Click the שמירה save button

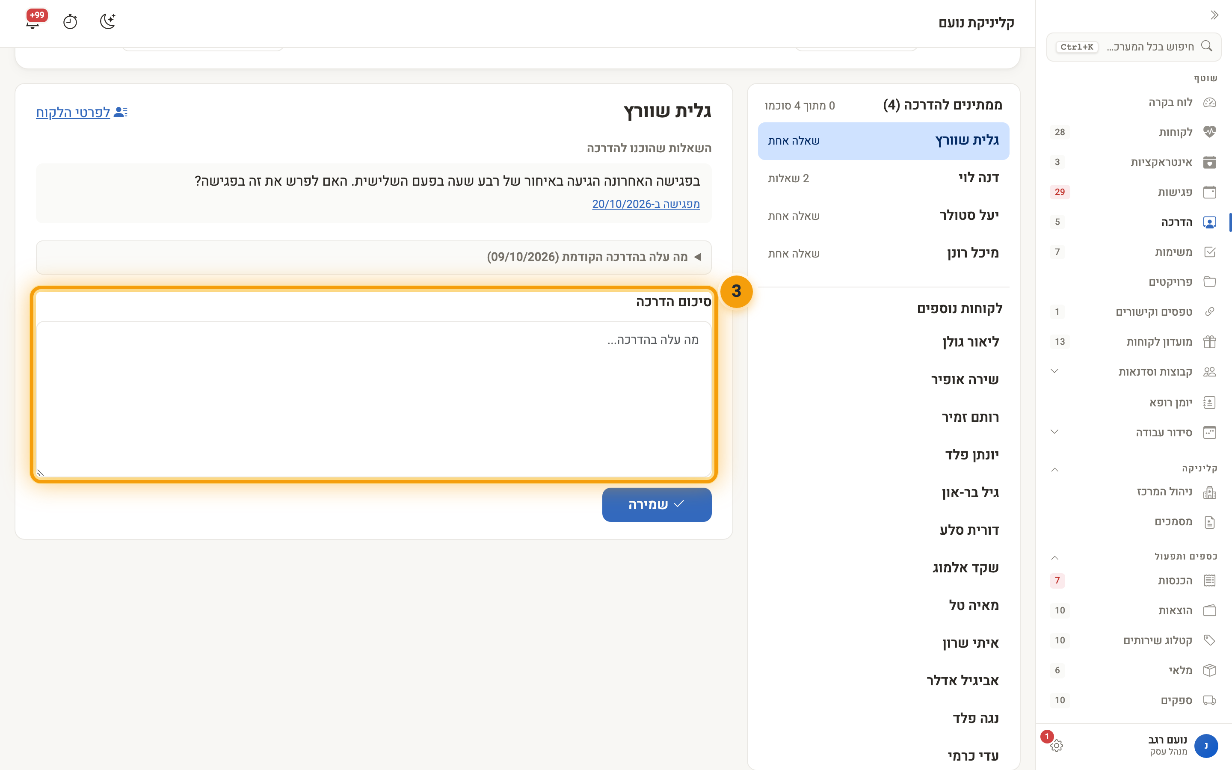657,505
